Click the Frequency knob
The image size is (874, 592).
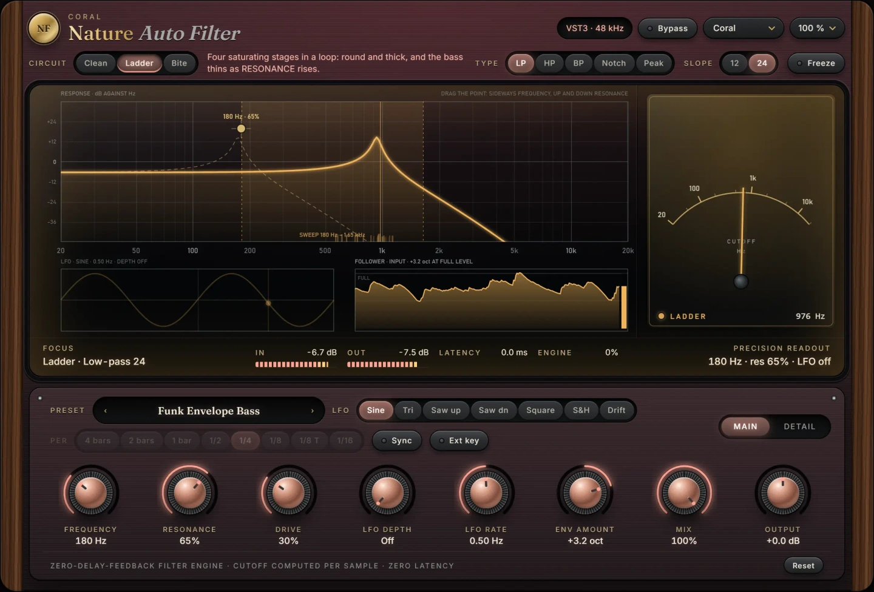(x=90, y=492)
